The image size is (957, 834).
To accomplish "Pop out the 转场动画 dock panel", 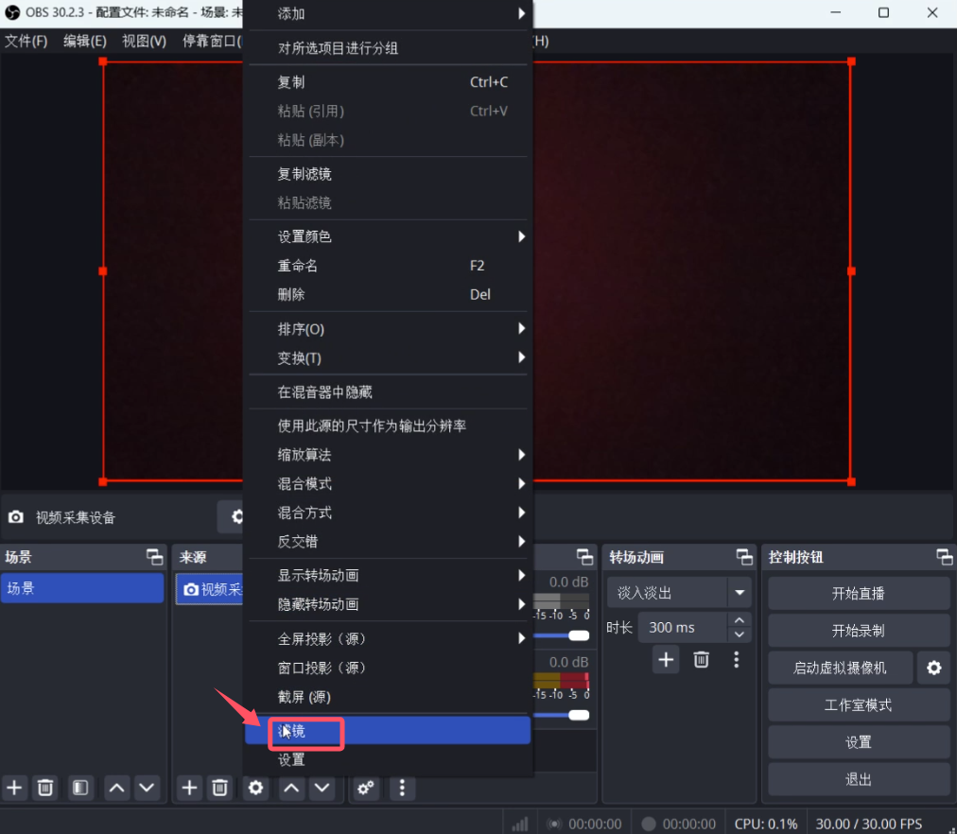I will point(740,557).
